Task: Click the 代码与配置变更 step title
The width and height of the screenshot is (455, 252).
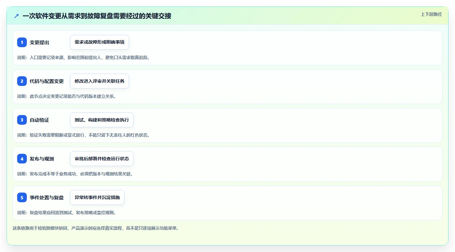Action: point(47,81)
